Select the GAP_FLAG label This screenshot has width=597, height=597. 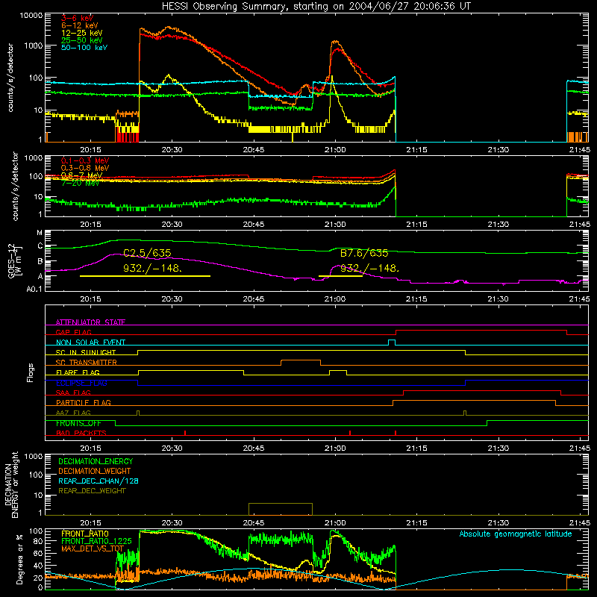[73, 332]
